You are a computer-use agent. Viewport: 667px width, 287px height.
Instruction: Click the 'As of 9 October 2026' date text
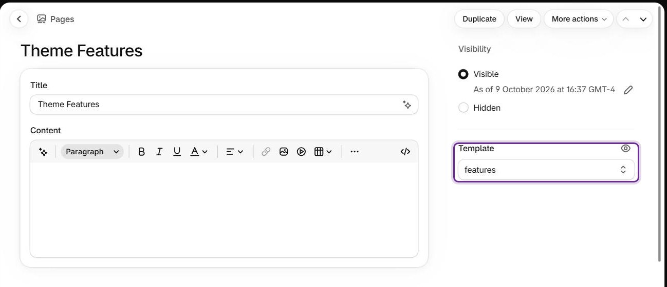544,90
